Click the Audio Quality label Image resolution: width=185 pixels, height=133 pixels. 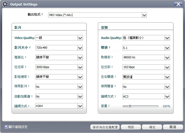click(x=111, y=38)
